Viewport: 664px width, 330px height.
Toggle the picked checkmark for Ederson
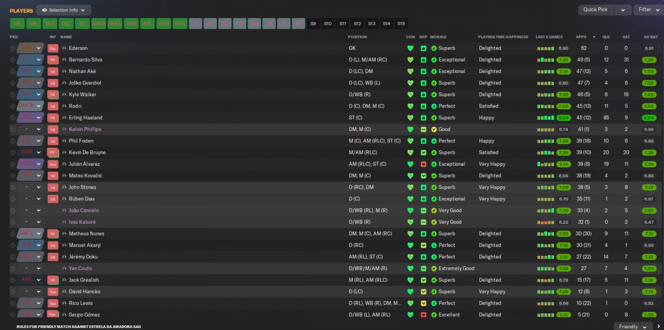point(12,48)
